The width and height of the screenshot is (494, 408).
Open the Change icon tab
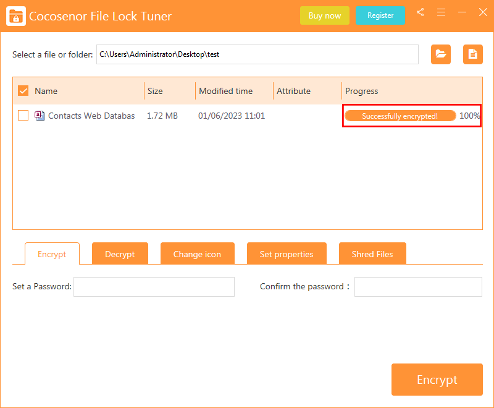click(198, 253)
